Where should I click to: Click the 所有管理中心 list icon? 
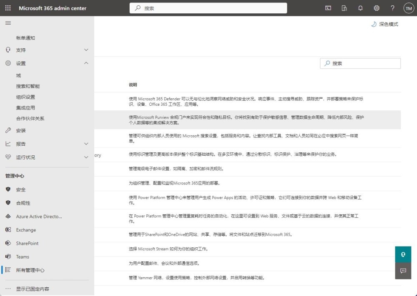click(x=8, y=270)
